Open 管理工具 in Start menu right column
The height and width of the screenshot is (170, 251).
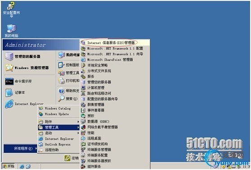[68, 73]
